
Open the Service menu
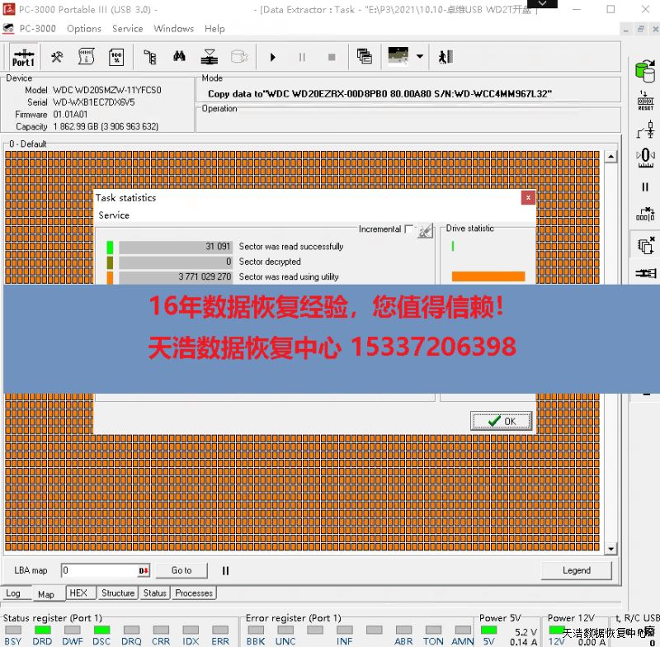pos(127,28)
